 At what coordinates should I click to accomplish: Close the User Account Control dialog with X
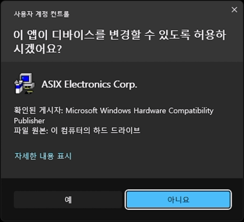[234, 10]
